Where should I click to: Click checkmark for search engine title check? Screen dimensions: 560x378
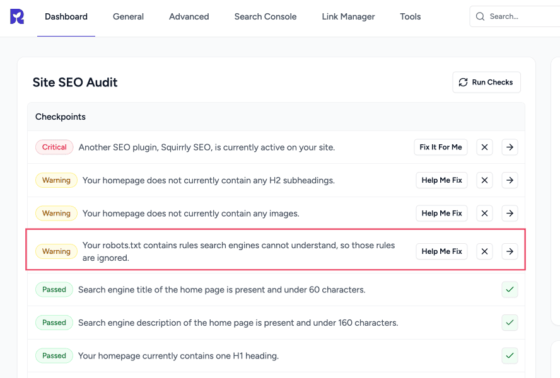coord(510,289)
